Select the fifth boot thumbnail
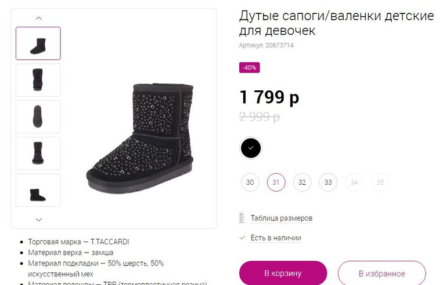Screen dimensions: 447x285 (38, 190)
